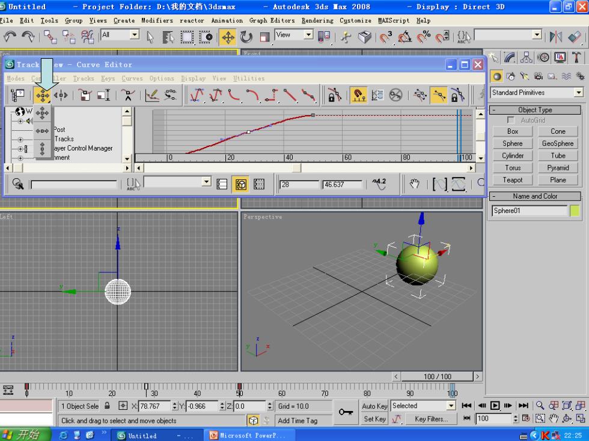Toggle Set Key animation mode
Screen dimensions: 589x441
tap(374, 419)
